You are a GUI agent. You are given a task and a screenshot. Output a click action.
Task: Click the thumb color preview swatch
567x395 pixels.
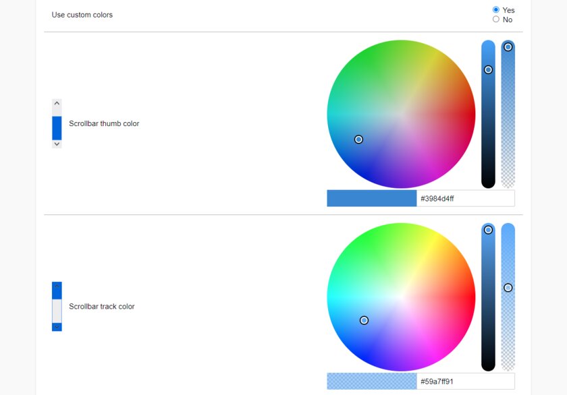tap(372, 198)
